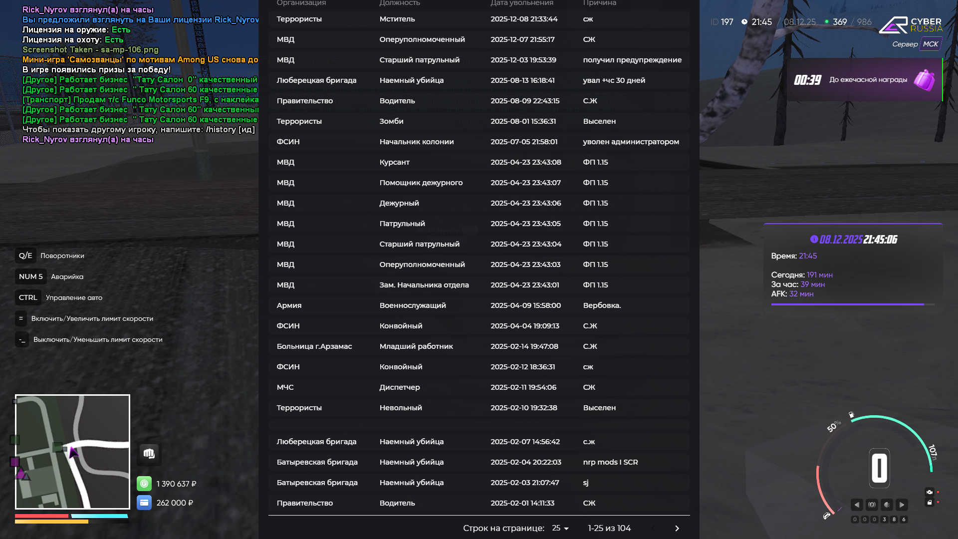Click the parking brake indicator icon
This screenshot has height=539, width=958.
872,505
